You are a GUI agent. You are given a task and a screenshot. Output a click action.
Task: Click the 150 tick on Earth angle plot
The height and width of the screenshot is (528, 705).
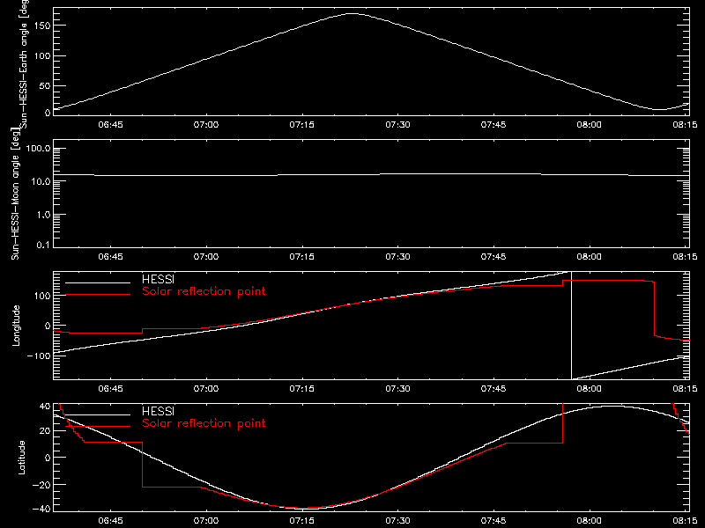42,26
